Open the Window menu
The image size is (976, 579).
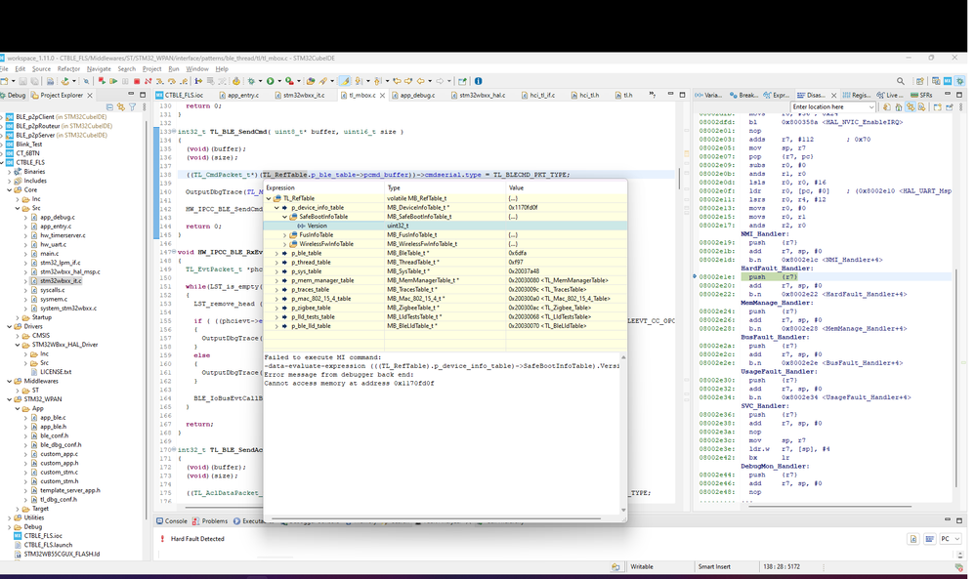coord(196,69)
